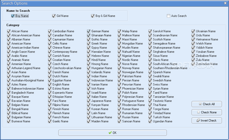Toggle the Boy Name checkbox

tap(13, 16)
